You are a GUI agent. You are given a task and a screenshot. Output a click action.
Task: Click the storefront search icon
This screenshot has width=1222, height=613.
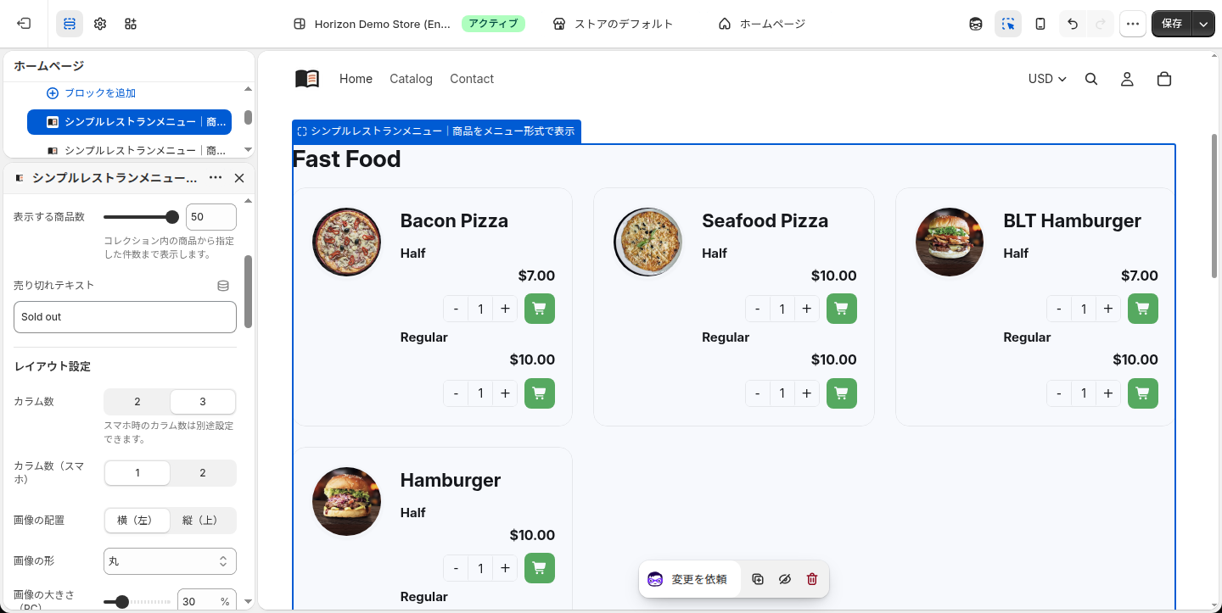tap(1091, 79)
